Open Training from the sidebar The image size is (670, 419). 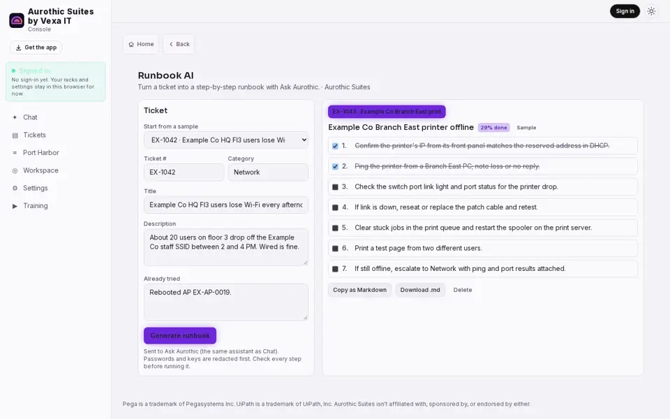tap(56, 205)
